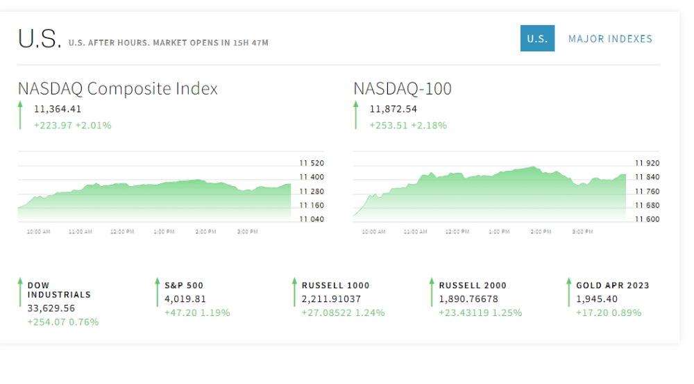Viewport: 694px width, 384px height.
Task: Select the change +223.97 +2.01%
Action: click(73, 126)
